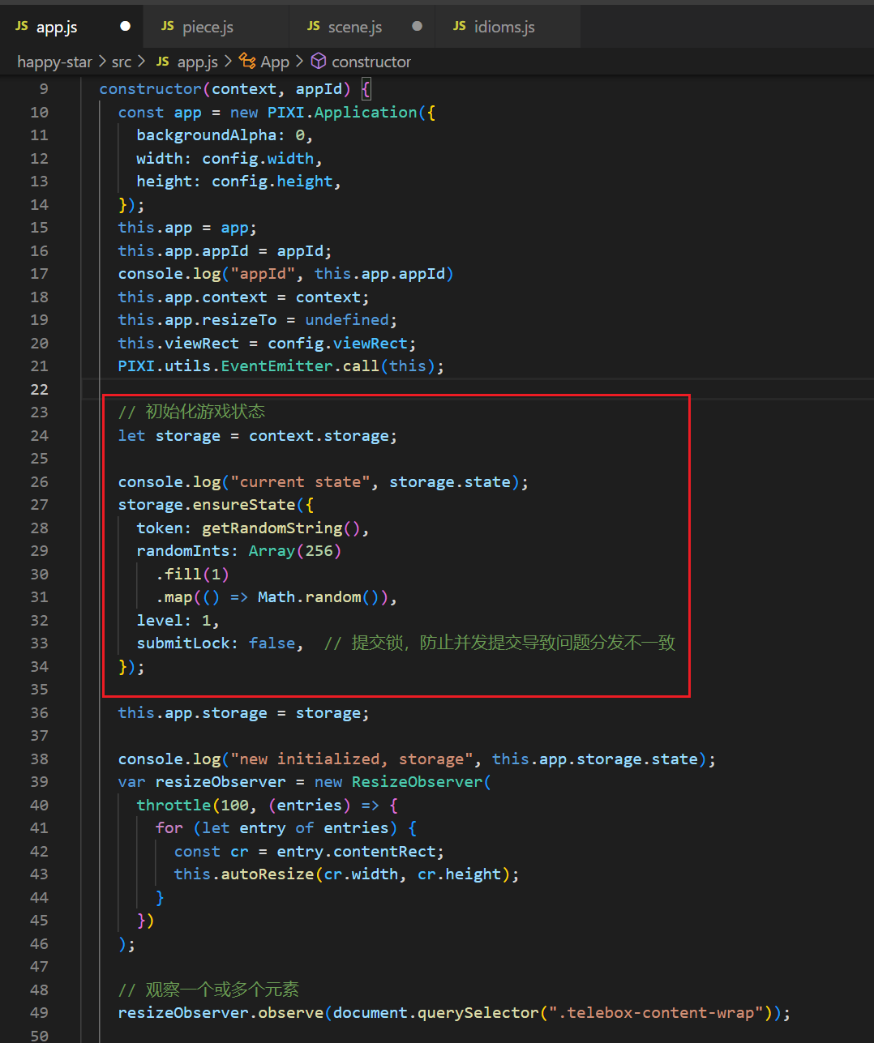
Task: Click 'submitLock: false' on line 33
Action: pos(216,643)
